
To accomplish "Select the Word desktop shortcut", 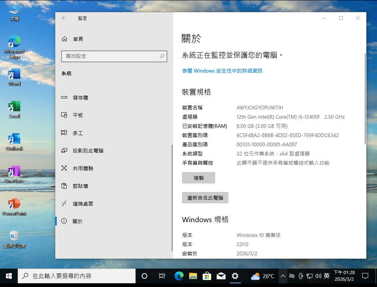I will click(14, 77).
